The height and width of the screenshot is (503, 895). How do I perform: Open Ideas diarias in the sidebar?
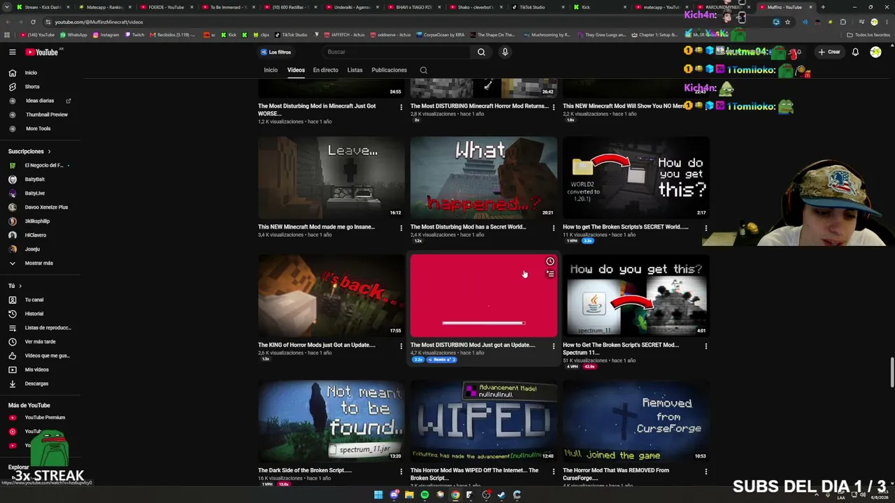[39, 101]
